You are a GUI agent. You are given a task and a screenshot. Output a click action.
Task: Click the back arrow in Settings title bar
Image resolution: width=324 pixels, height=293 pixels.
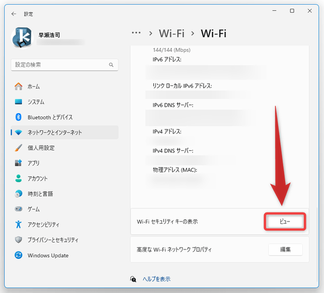(x=14, y=14)
